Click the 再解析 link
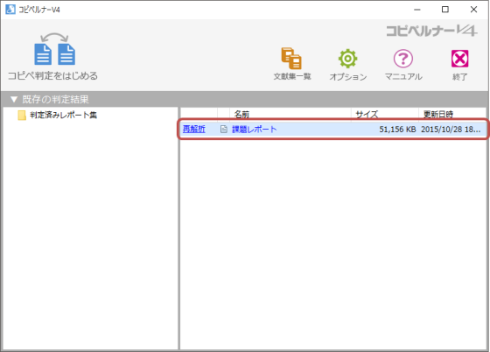Image resolution: width=490 pixels, height=352 pixels. 193,129
